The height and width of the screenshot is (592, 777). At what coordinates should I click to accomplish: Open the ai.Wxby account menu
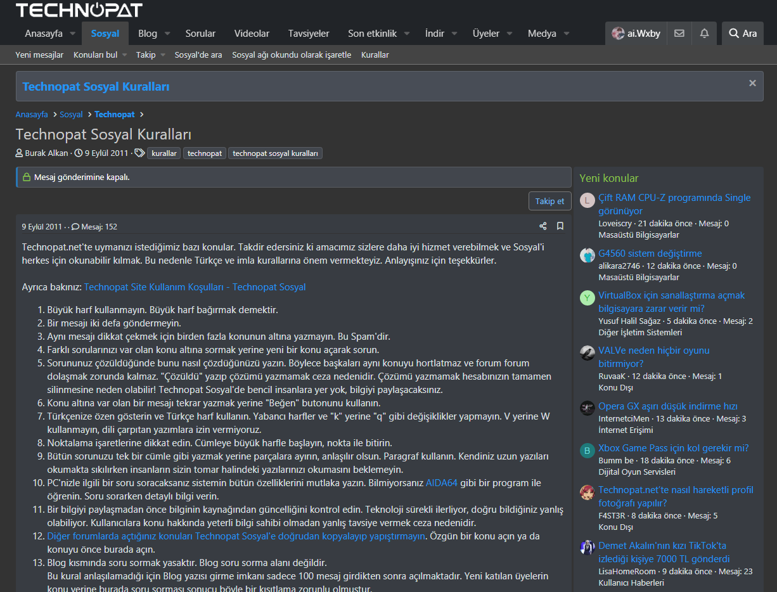click(636, 34)
